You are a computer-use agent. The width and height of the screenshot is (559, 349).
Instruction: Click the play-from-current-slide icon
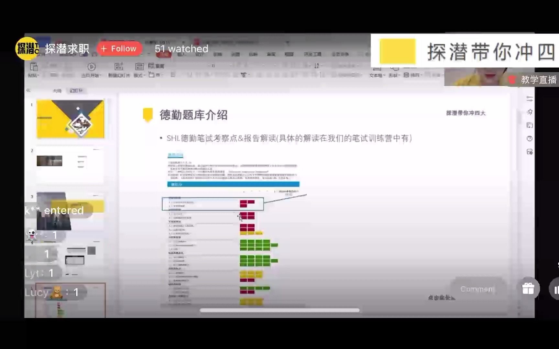pos(92,67)
